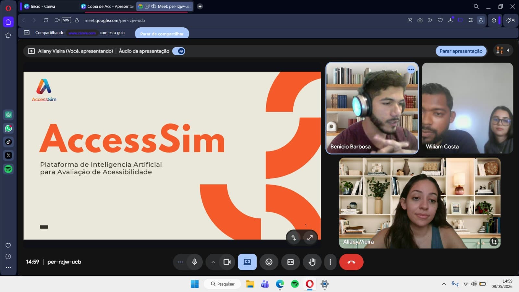
Task: Open the player arrow icon in toolbar
Action: [430, 20]
